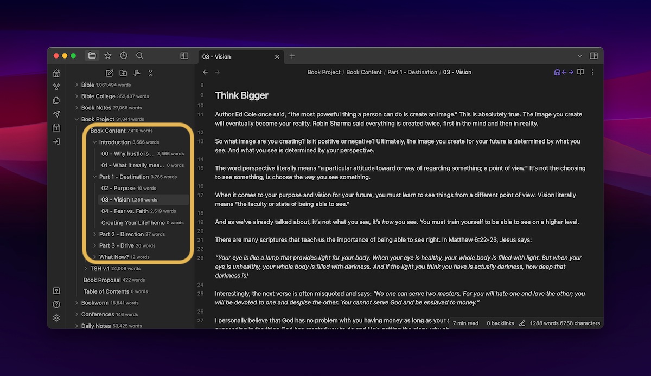Click Book Content in the breadcrumb
651x376 pixels.
[x=364, y=72]
